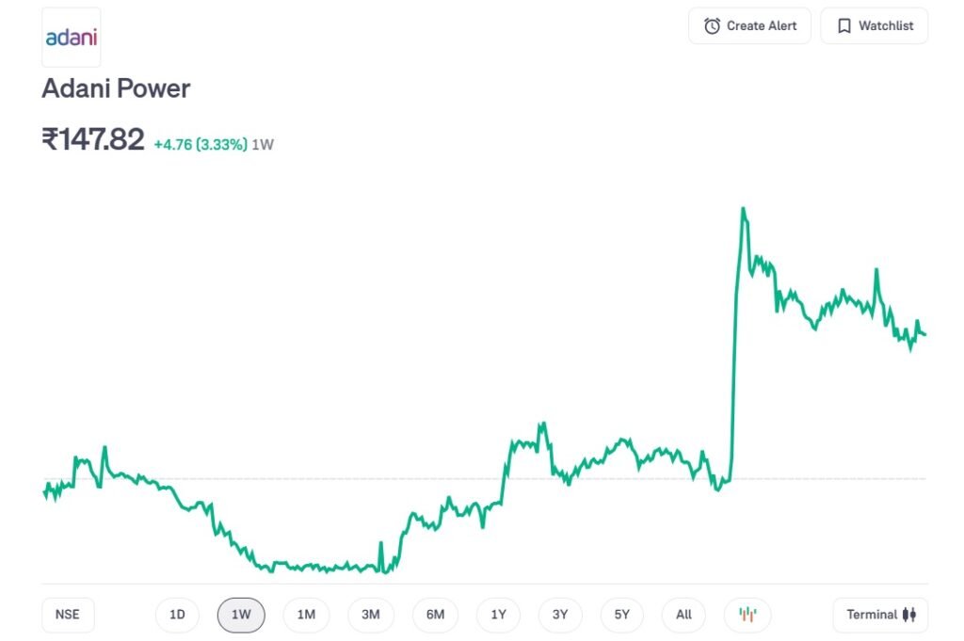
Task: Click the Adani company logo
Action: tap(71, 37)
